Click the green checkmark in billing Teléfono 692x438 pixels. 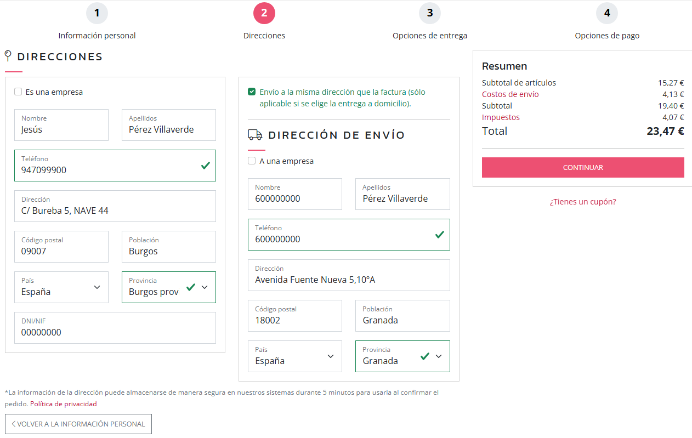click(x=206, y=165)
